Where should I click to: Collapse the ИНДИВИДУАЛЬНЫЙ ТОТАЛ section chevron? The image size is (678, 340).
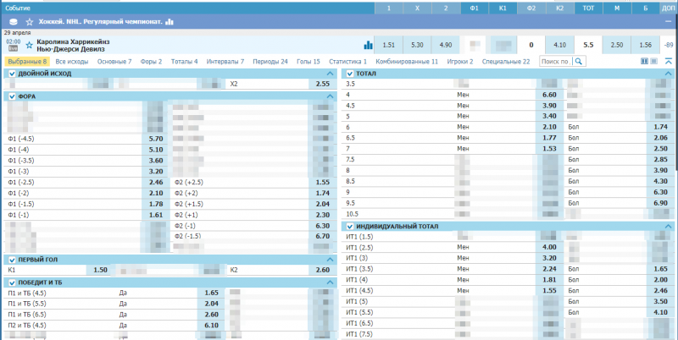(669, 226)
